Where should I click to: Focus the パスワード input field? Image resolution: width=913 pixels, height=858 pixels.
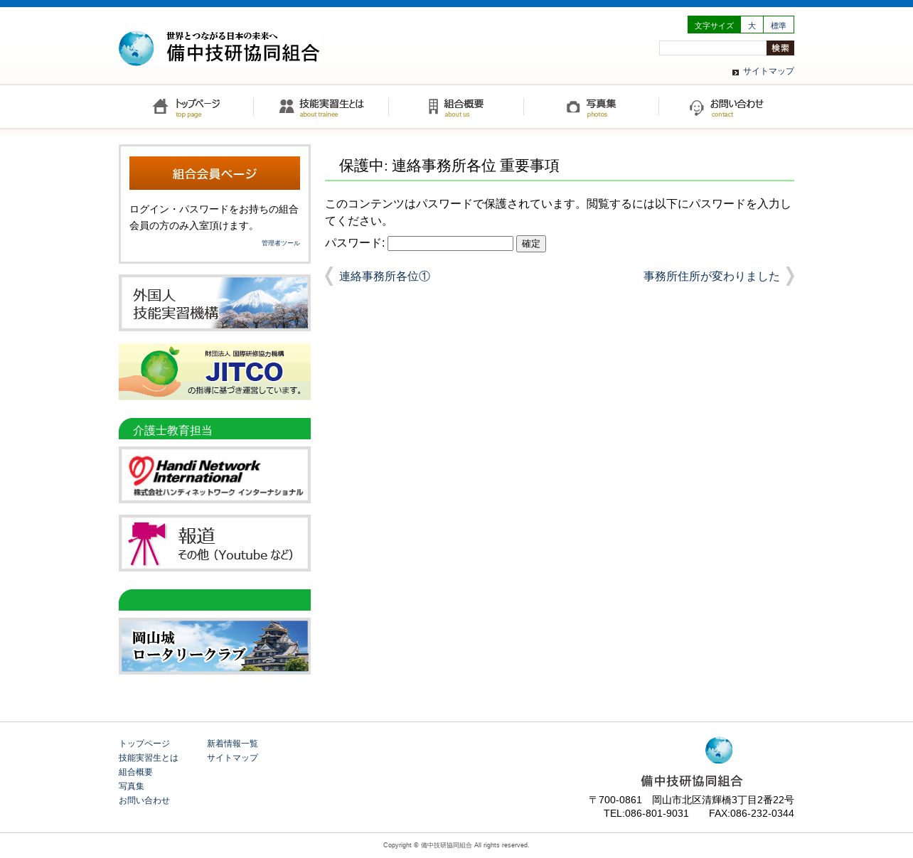point(450,243)
